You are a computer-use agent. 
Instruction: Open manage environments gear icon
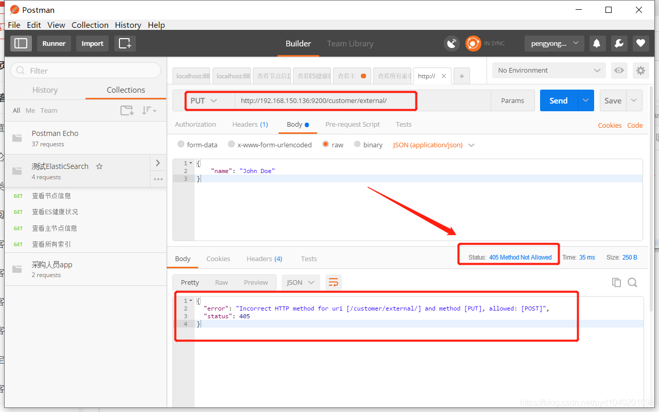(x=640, y=71)
